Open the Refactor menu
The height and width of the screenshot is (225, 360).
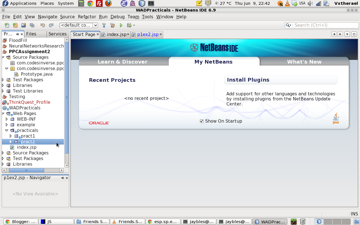pos(87,17)
